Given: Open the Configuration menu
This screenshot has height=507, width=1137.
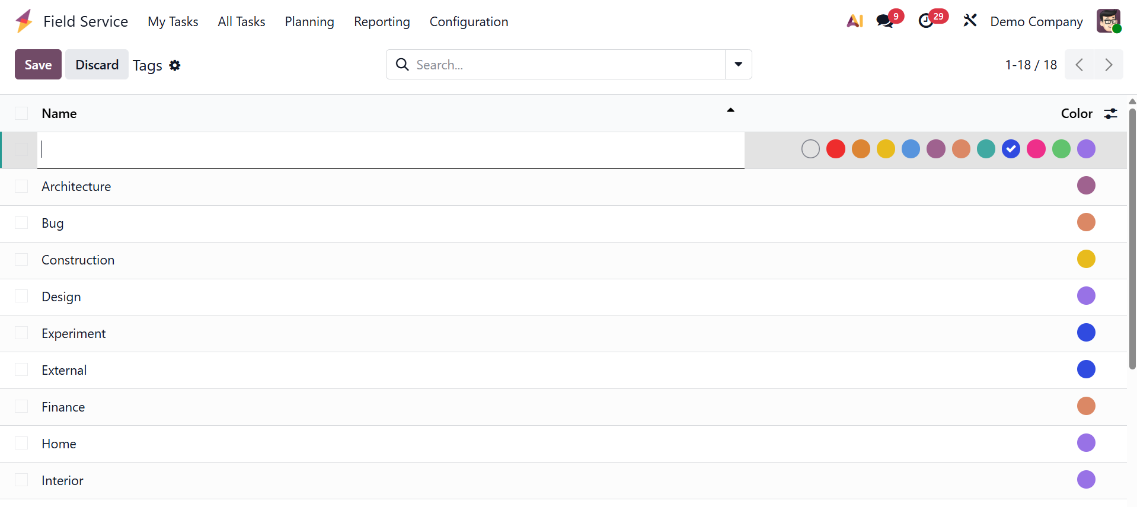Looking at the screenshot, I should [x=469, y=21].
